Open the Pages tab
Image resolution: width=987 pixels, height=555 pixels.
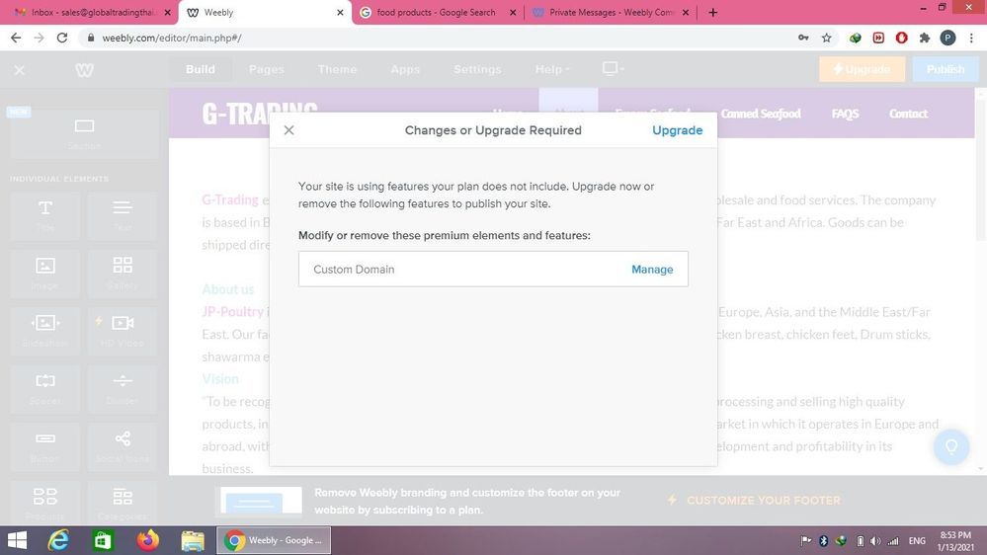[x=266, y=69]
